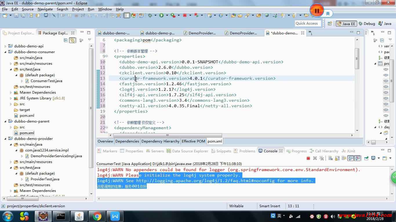Switch to the Java perspective
The image size is (396, 222).
point(385,24)
